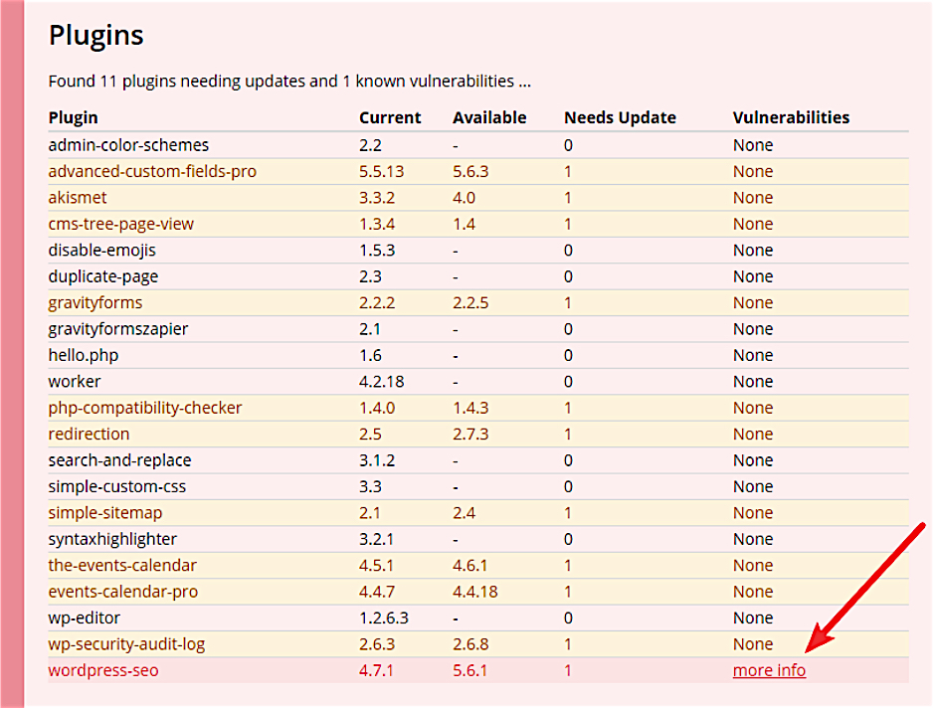Click the syntaxhighlighter plugin name
The width and height of the screenshot is (934, 708).
[112, 539]
